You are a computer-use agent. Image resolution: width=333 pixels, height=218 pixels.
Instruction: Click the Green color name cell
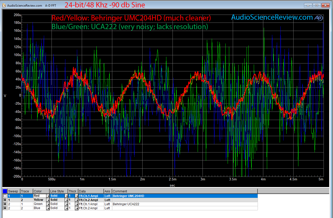pyautogui.click(x=40, y=204)
